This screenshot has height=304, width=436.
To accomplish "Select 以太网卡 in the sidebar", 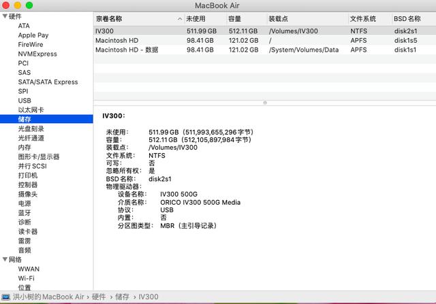I will click(31, 110).
